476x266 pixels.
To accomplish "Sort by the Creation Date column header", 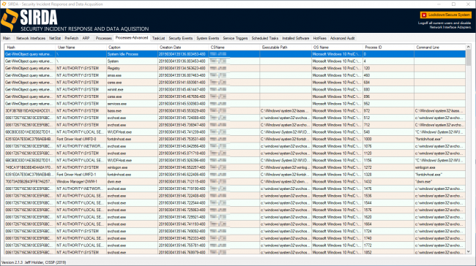I will click(183, 47).
